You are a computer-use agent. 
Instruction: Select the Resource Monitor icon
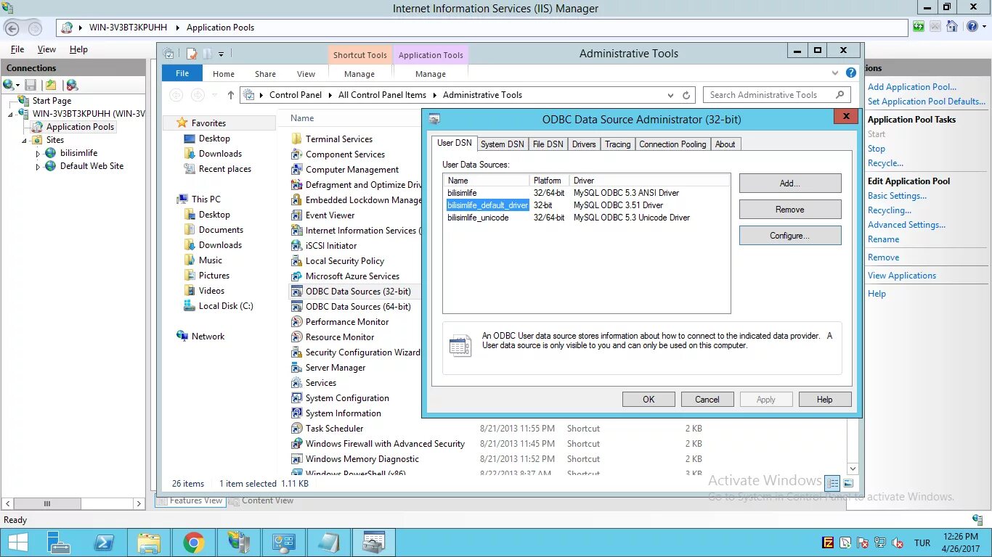[x=296, y=337]
